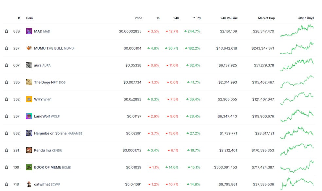
Task: Click LandWolf price $0.01197
Action: [134, 116]
